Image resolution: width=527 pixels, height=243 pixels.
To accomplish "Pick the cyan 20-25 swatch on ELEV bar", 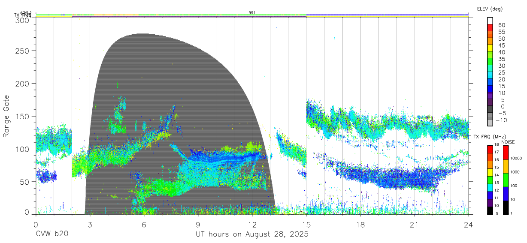I will (x=491, y=75).
